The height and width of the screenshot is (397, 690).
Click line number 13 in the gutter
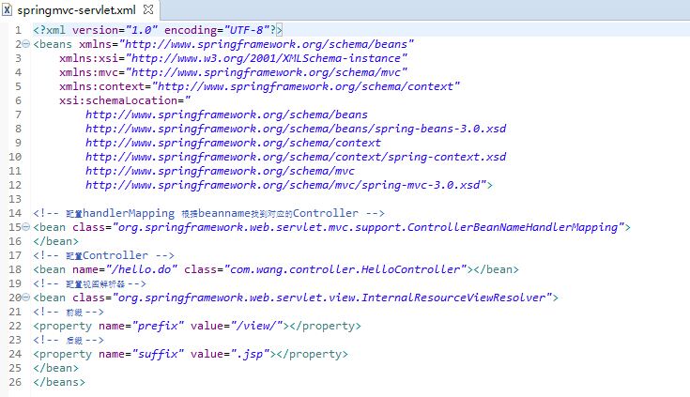point(15,199)
